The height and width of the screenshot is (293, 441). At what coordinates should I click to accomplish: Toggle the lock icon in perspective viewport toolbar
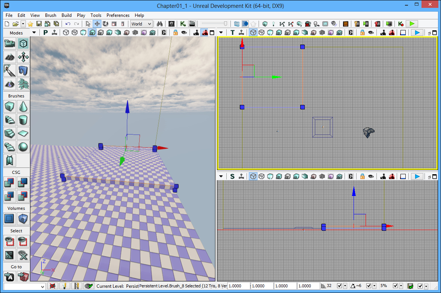click(x=175, y=33)
